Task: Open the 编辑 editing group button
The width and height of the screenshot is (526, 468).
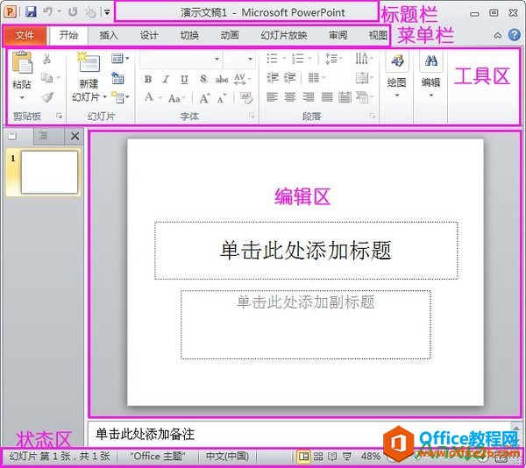Action: coord(431,74)
